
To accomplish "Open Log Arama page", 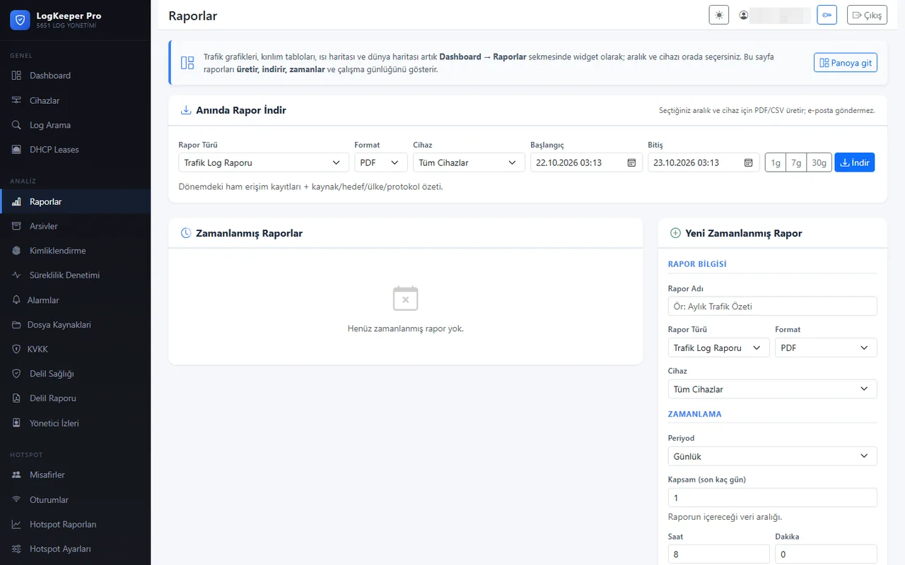I will pos(75,125).
